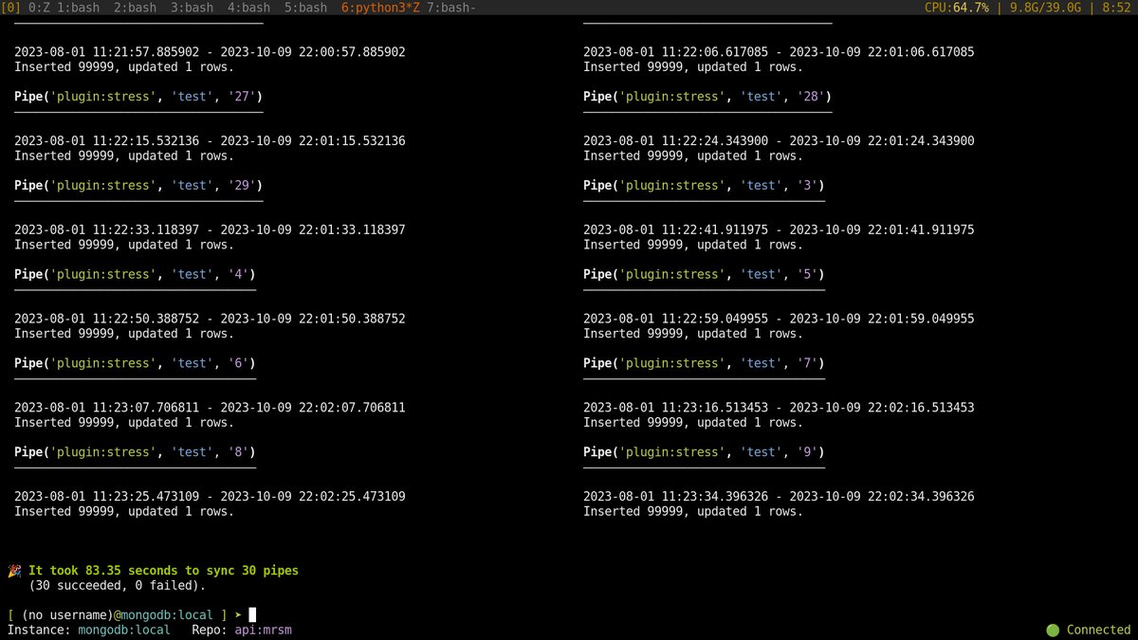Viewport: 1138px width, 640px height.
Task: Click the Repo: api:mrsm toolbar entry
Action: pos(242,630)
